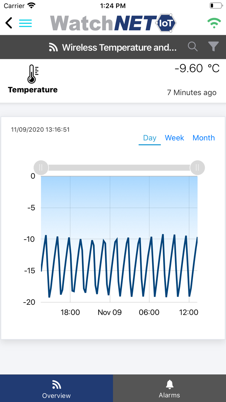The image size is (226, 402).
Task: Click the right range slider handle
Action: [197, 167]
